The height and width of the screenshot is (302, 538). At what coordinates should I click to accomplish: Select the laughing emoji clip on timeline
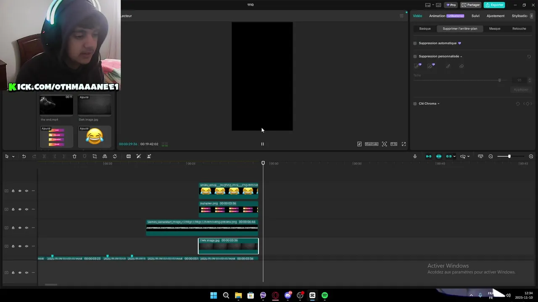click(x=228, y=191)
